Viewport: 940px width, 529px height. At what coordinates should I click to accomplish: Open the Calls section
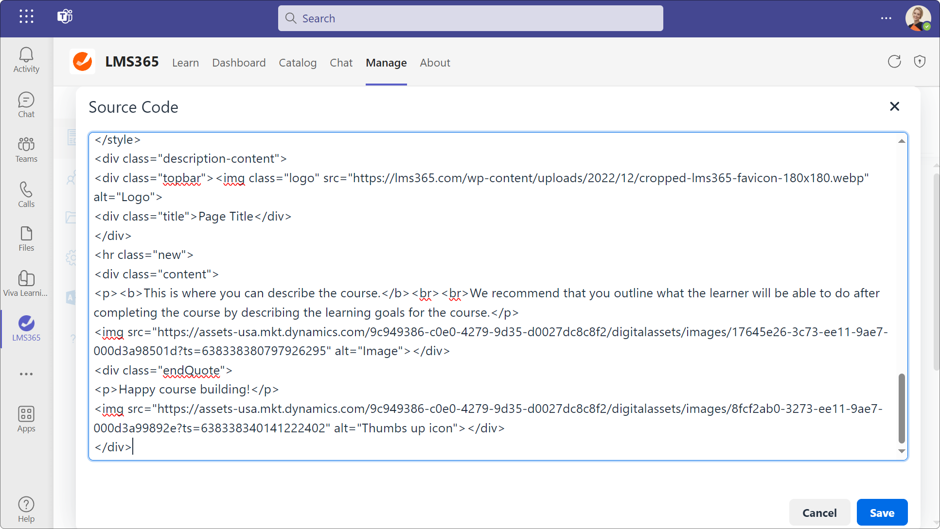26,194
